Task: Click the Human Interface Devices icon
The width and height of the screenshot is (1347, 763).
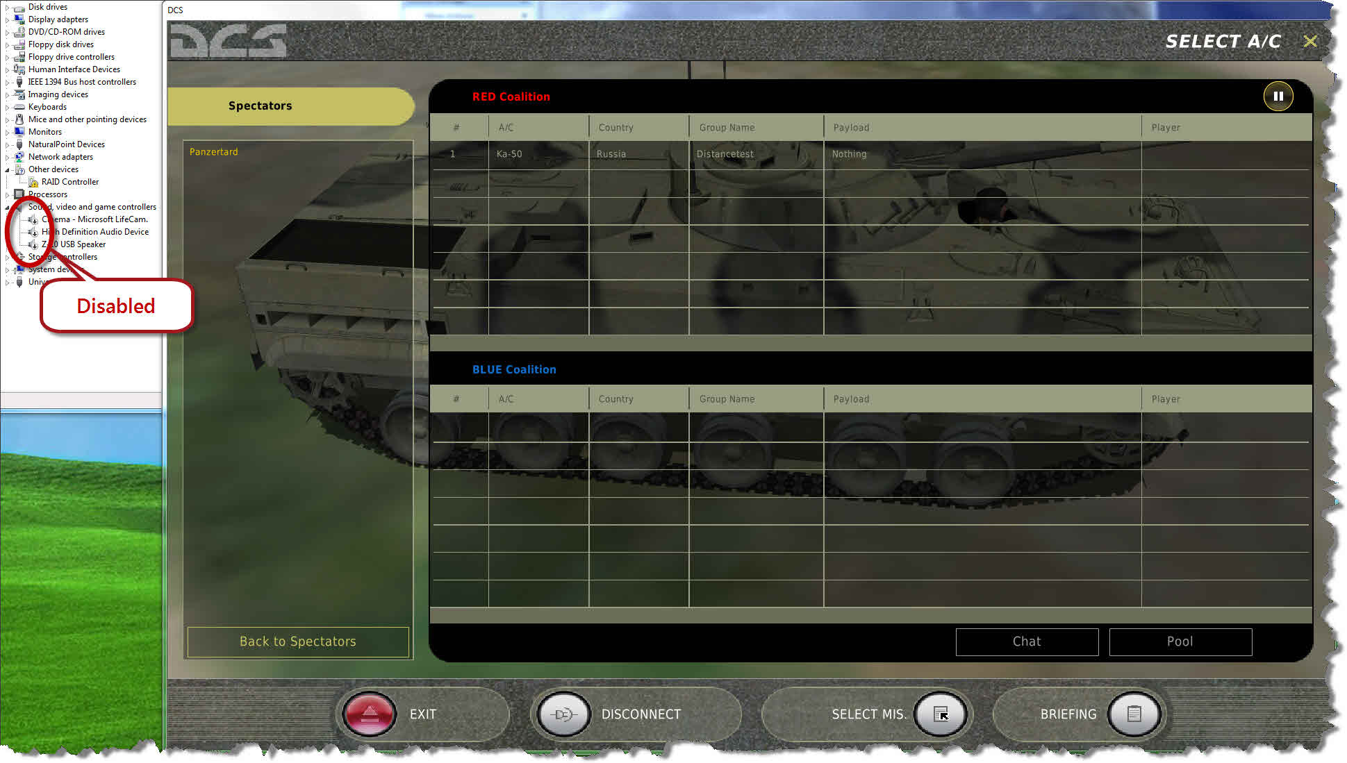Action: (x=19, y=69)
